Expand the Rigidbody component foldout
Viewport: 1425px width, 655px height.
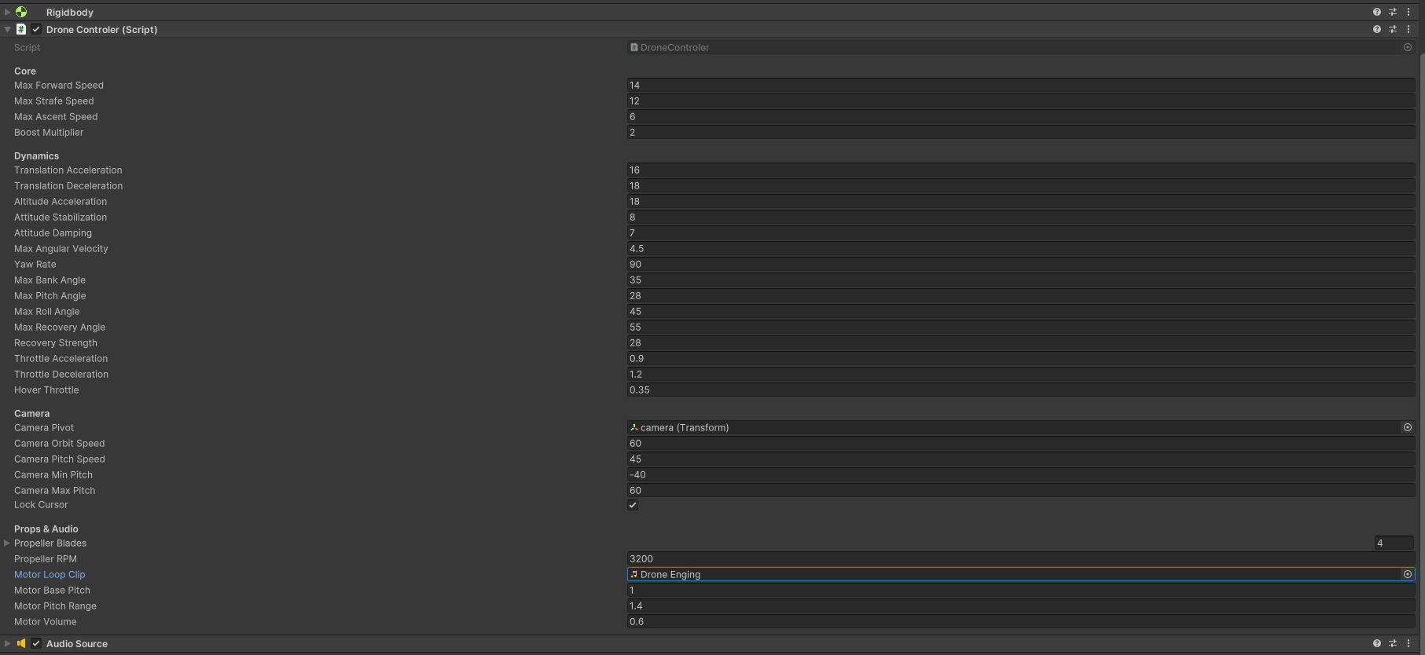click(7, 12)
